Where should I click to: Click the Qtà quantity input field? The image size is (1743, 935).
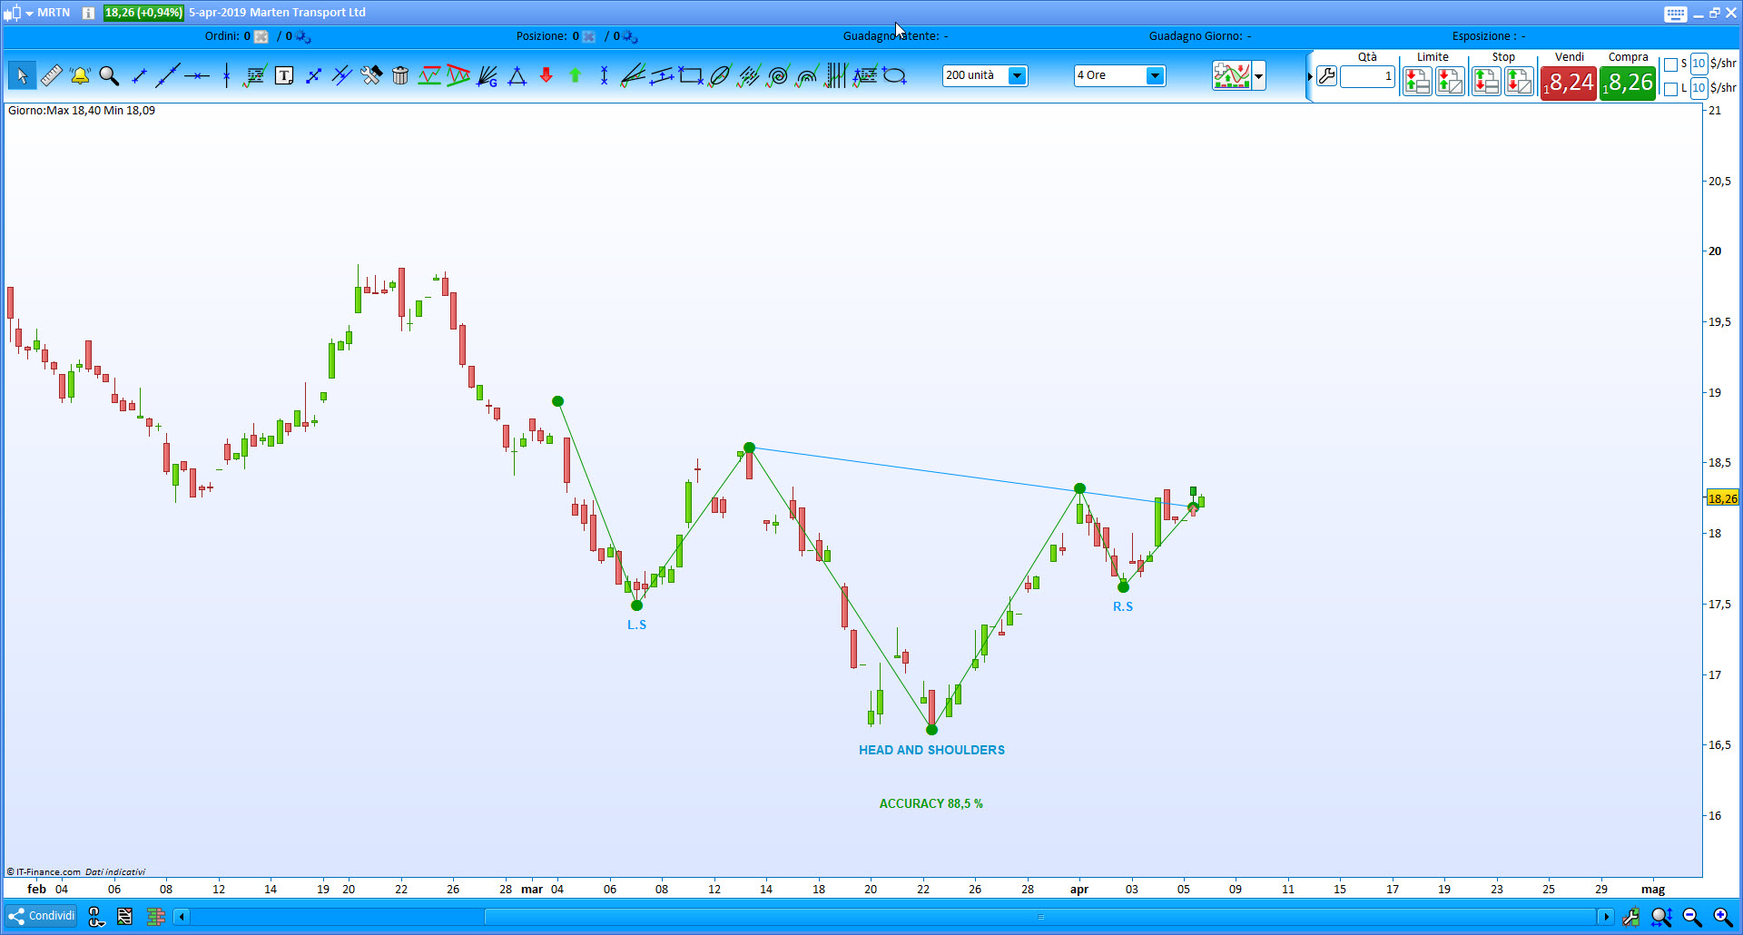pyautogui.click(x=1367, y=77)
